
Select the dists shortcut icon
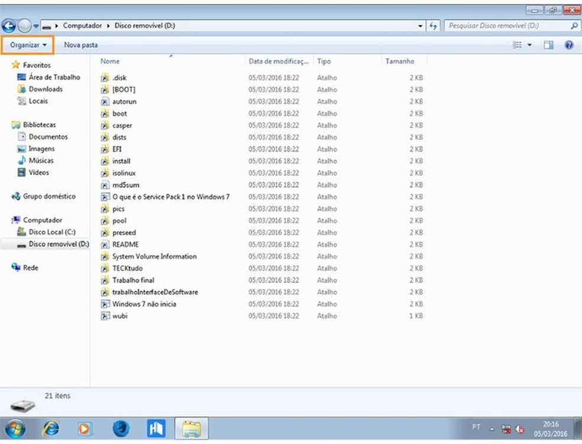[105, 137]
